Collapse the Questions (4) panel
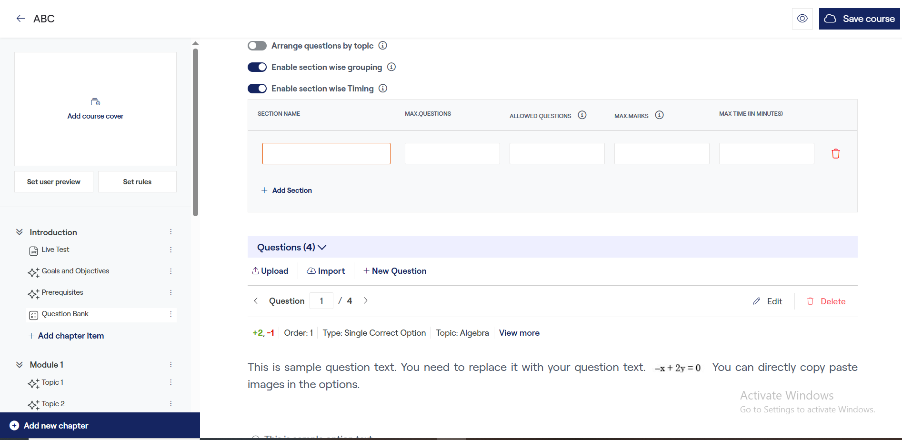902x440 pixels. click(322, 248)
